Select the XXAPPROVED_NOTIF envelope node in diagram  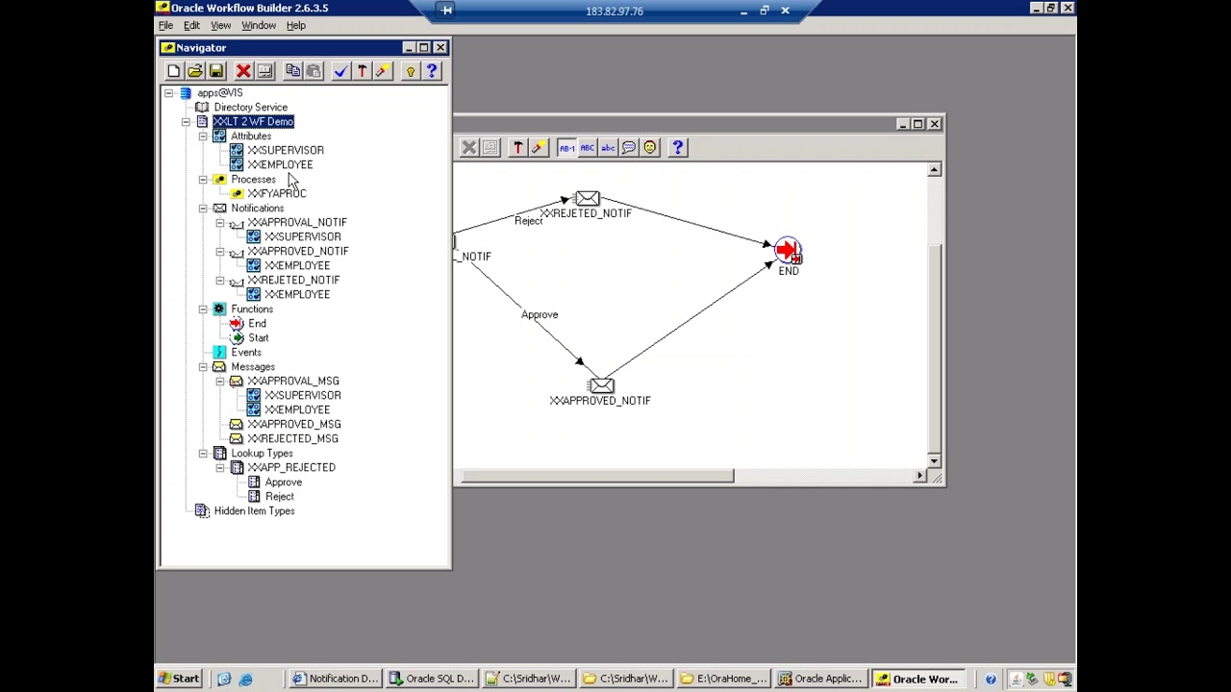[601, 385]
